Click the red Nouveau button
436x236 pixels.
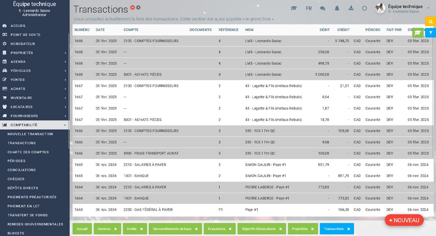click(x=404, y=220)
